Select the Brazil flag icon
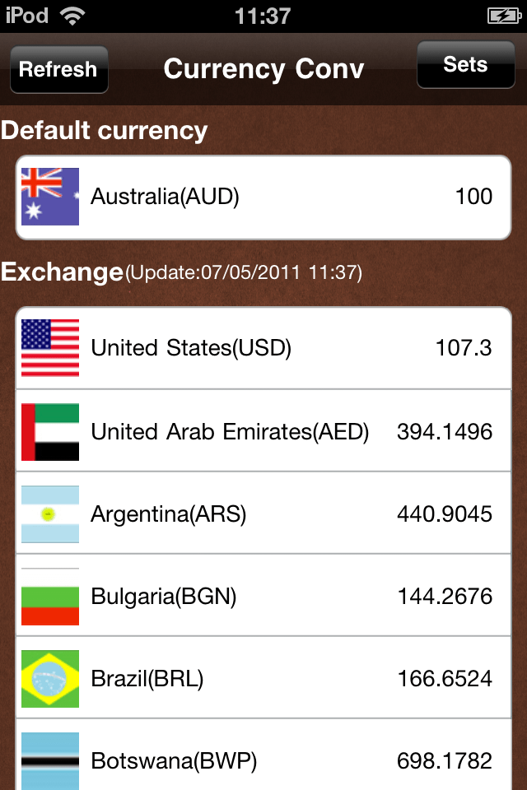 pos(50,679)
